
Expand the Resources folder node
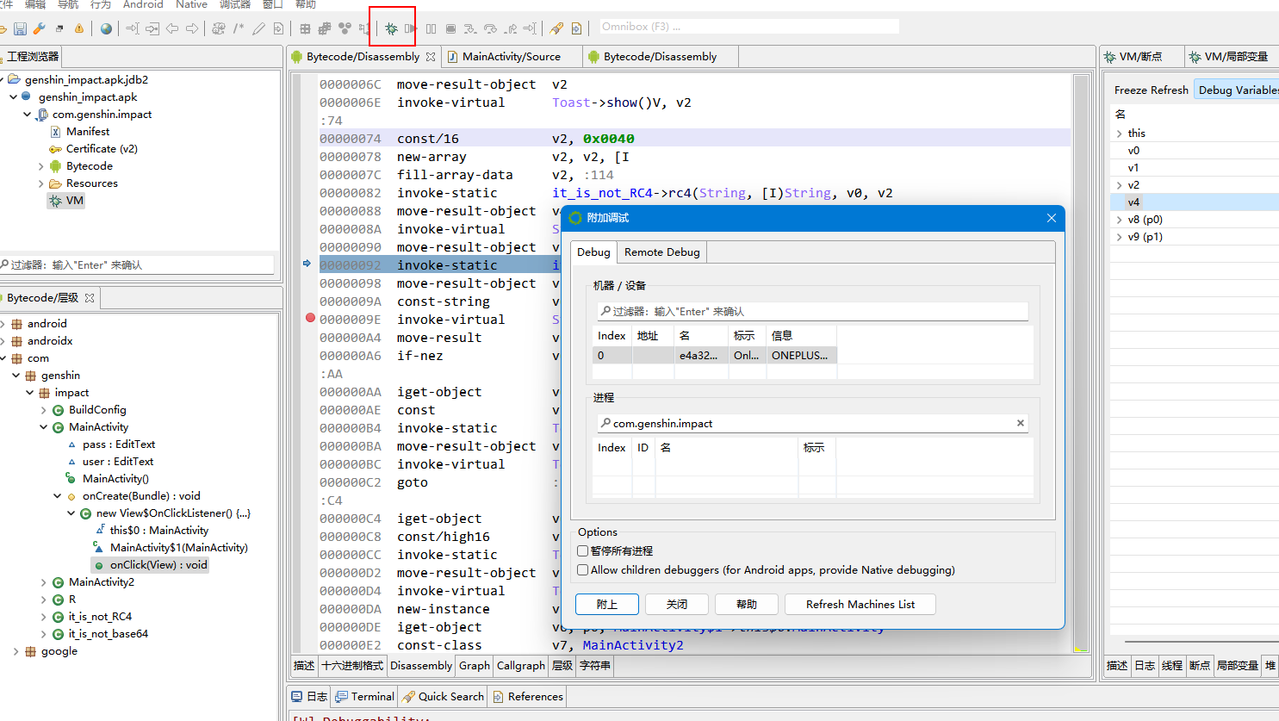[41, 183]
